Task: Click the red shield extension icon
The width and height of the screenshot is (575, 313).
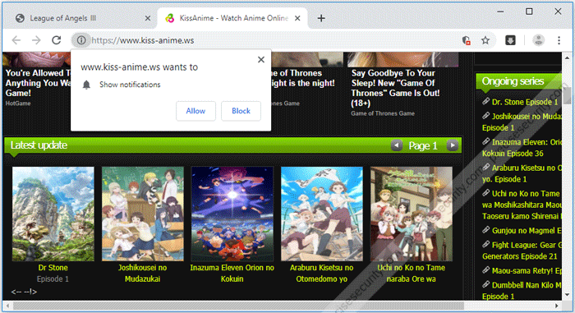Action: (466, 40)
